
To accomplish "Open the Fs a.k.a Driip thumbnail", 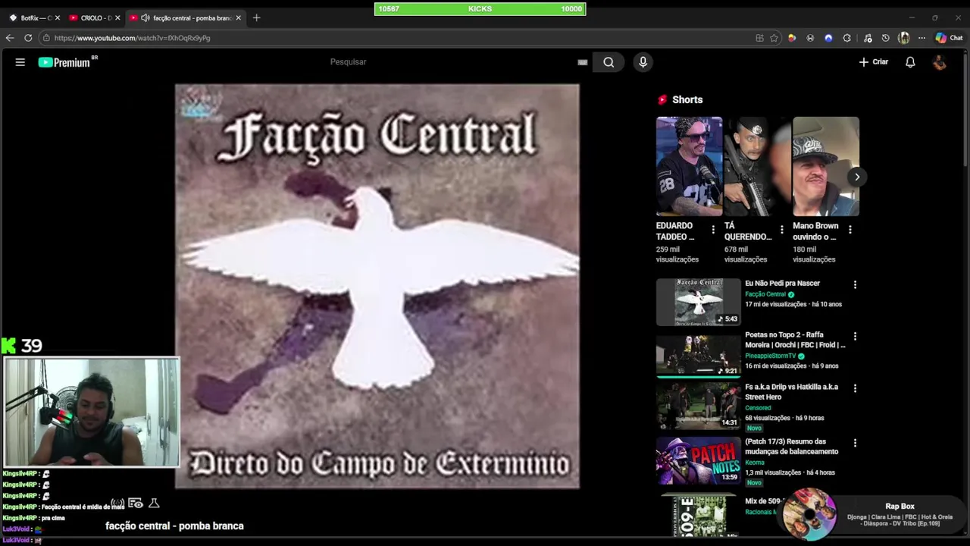I will pyautogui.click(x=698, y=406).
